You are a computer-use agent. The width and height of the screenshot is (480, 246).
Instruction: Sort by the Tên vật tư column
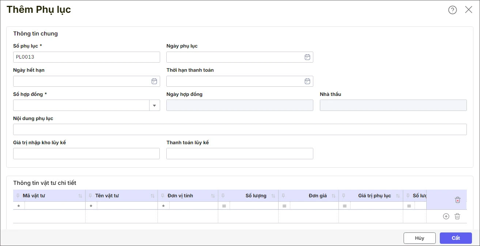(x=152, y=196)
